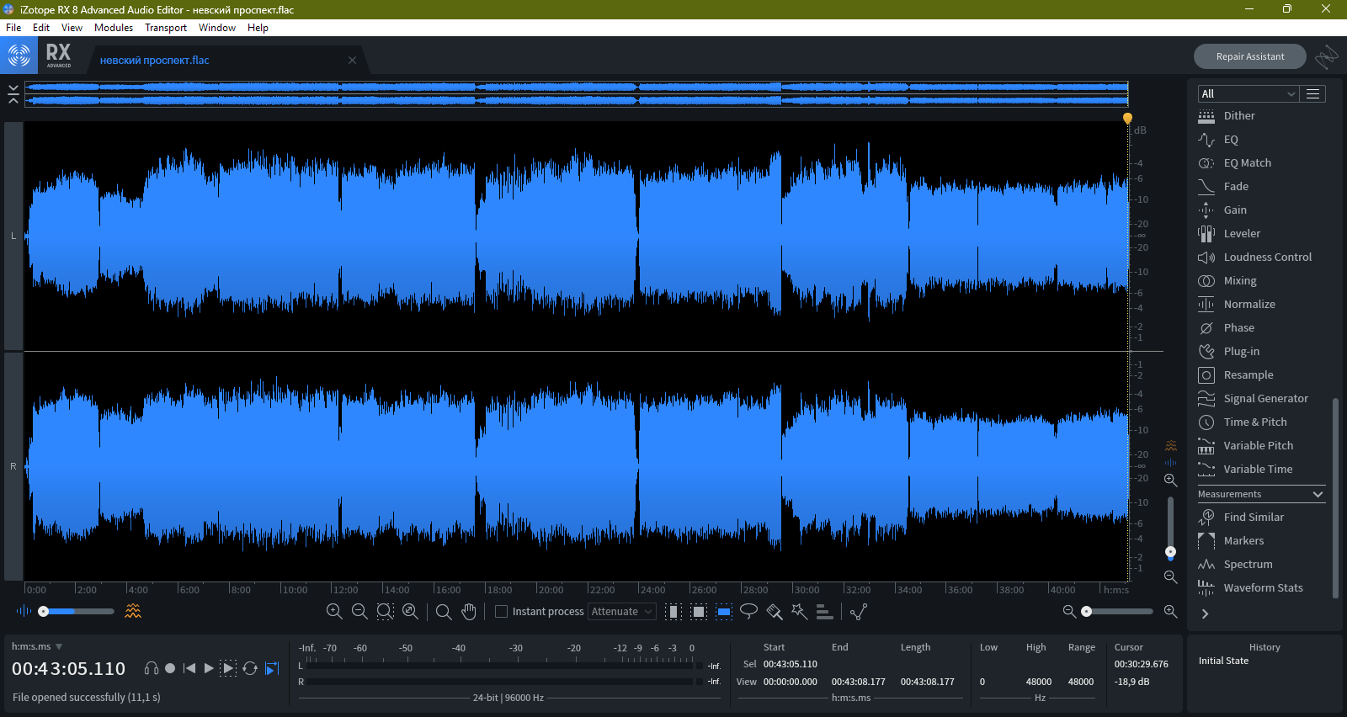Viewport: 1347px width, 717px height.
Task: Collapse the Measurements section
Action: [x=1318, y=495]
